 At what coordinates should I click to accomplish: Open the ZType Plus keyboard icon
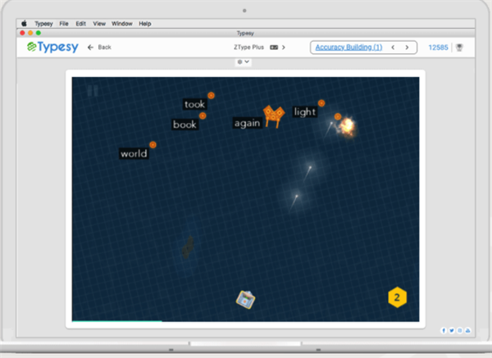(x=274, y=48)
